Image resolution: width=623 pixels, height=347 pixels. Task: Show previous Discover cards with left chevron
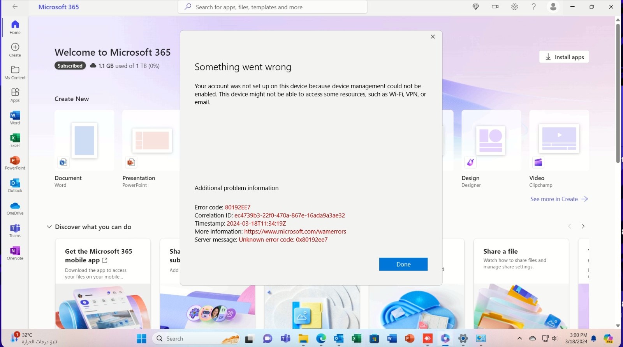coord(570,226)
